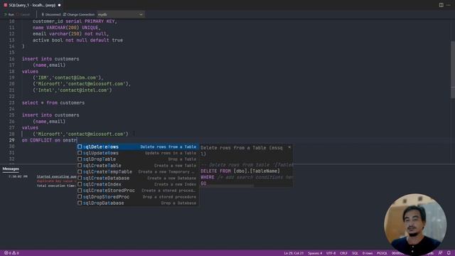Run the SQL query
Viewport: 455px width, 256px height.
pos(9,14)
